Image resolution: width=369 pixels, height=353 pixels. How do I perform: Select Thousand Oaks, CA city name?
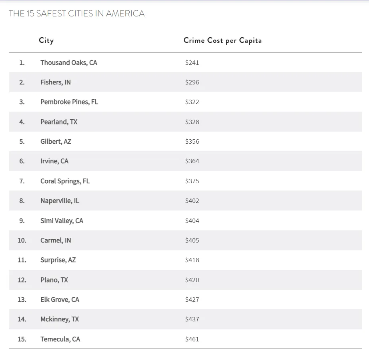click(68, 62)
